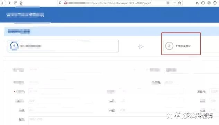Image resolution: width=219 pixels, height=125 pixels.
Task: Go back using the browser back arrow
Action: 3,3
